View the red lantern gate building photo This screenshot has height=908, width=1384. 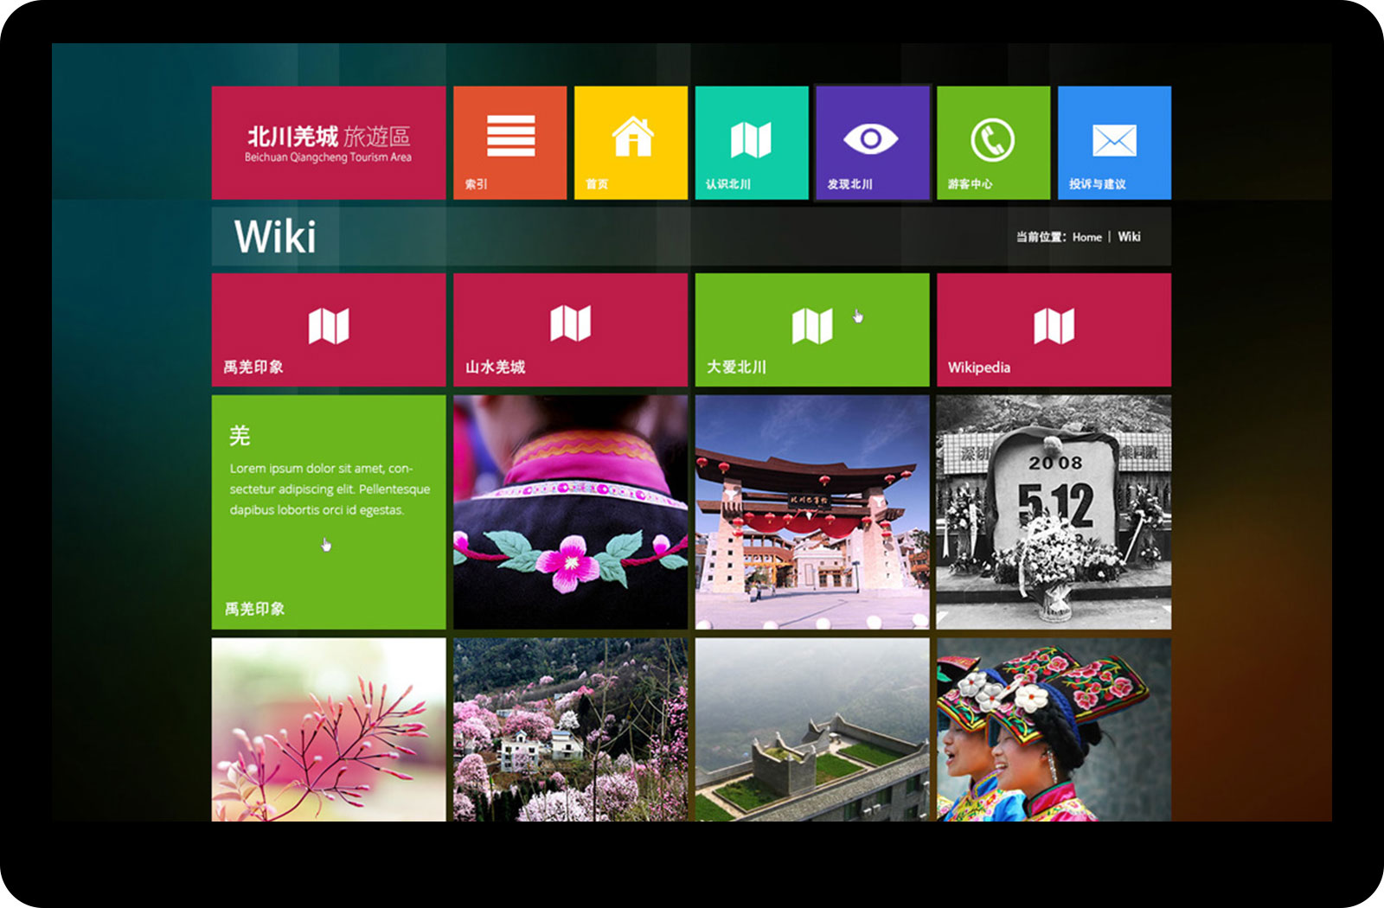pyautogui.click(x=811, y=512)
